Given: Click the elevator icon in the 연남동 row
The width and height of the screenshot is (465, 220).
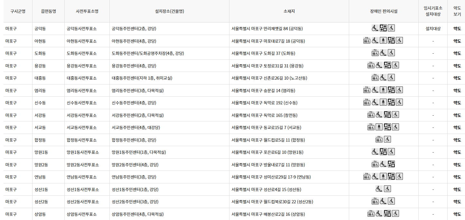Looking at the screenshot, I should pos(366,176).
